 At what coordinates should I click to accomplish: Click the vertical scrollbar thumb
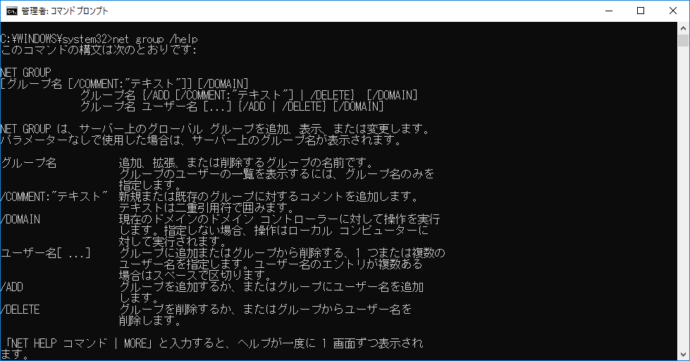tap(683, 40)
